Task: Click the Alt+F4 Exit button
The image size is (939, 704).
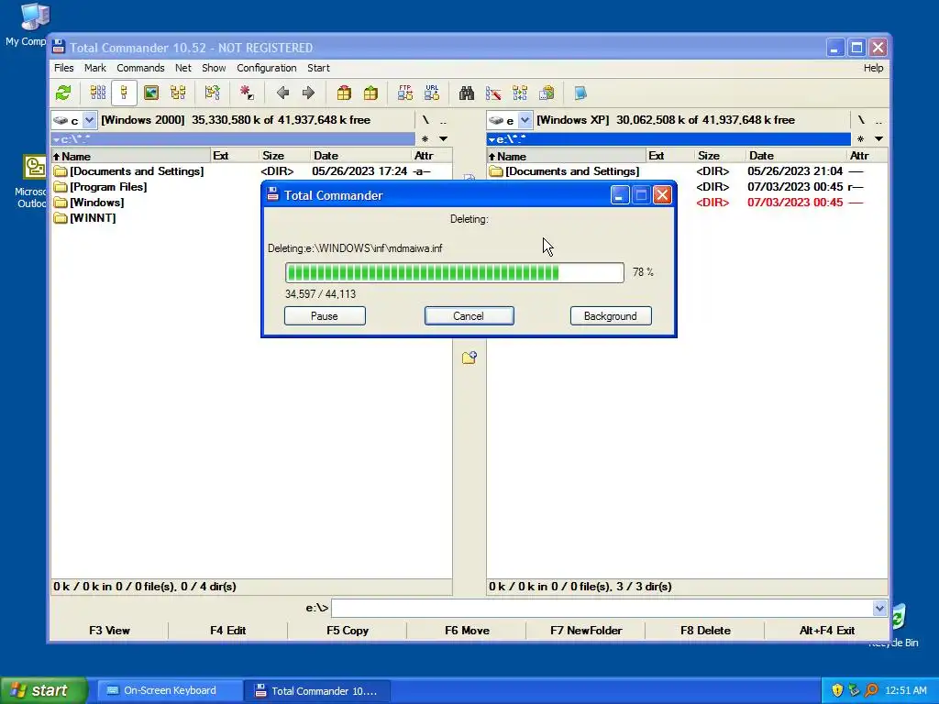Action: tap(826, 631)
